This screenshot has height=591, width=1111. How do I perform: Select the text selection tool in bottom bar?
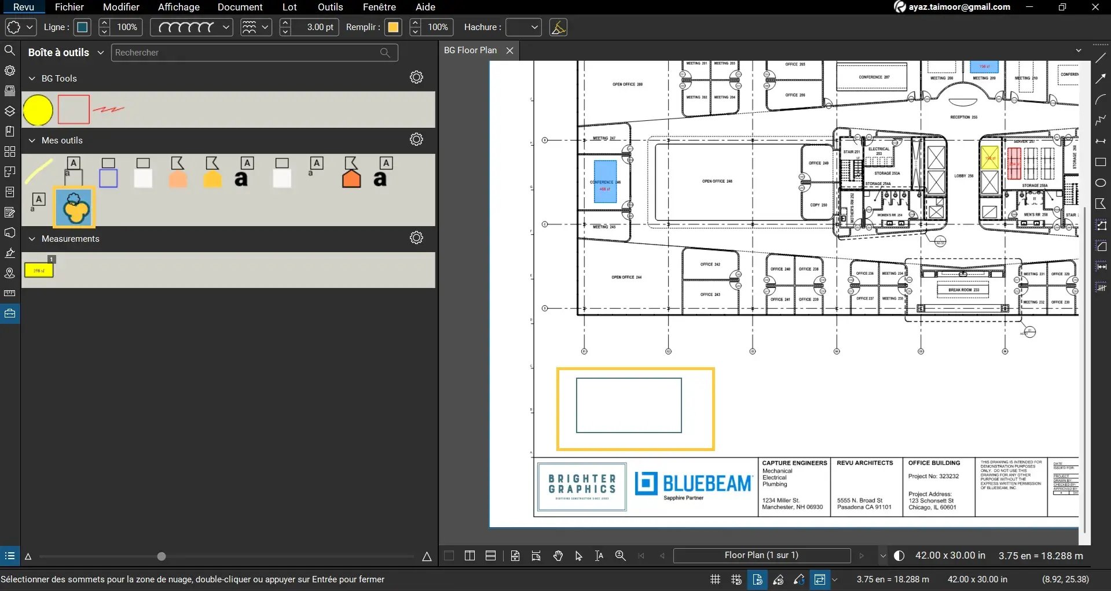598,556
